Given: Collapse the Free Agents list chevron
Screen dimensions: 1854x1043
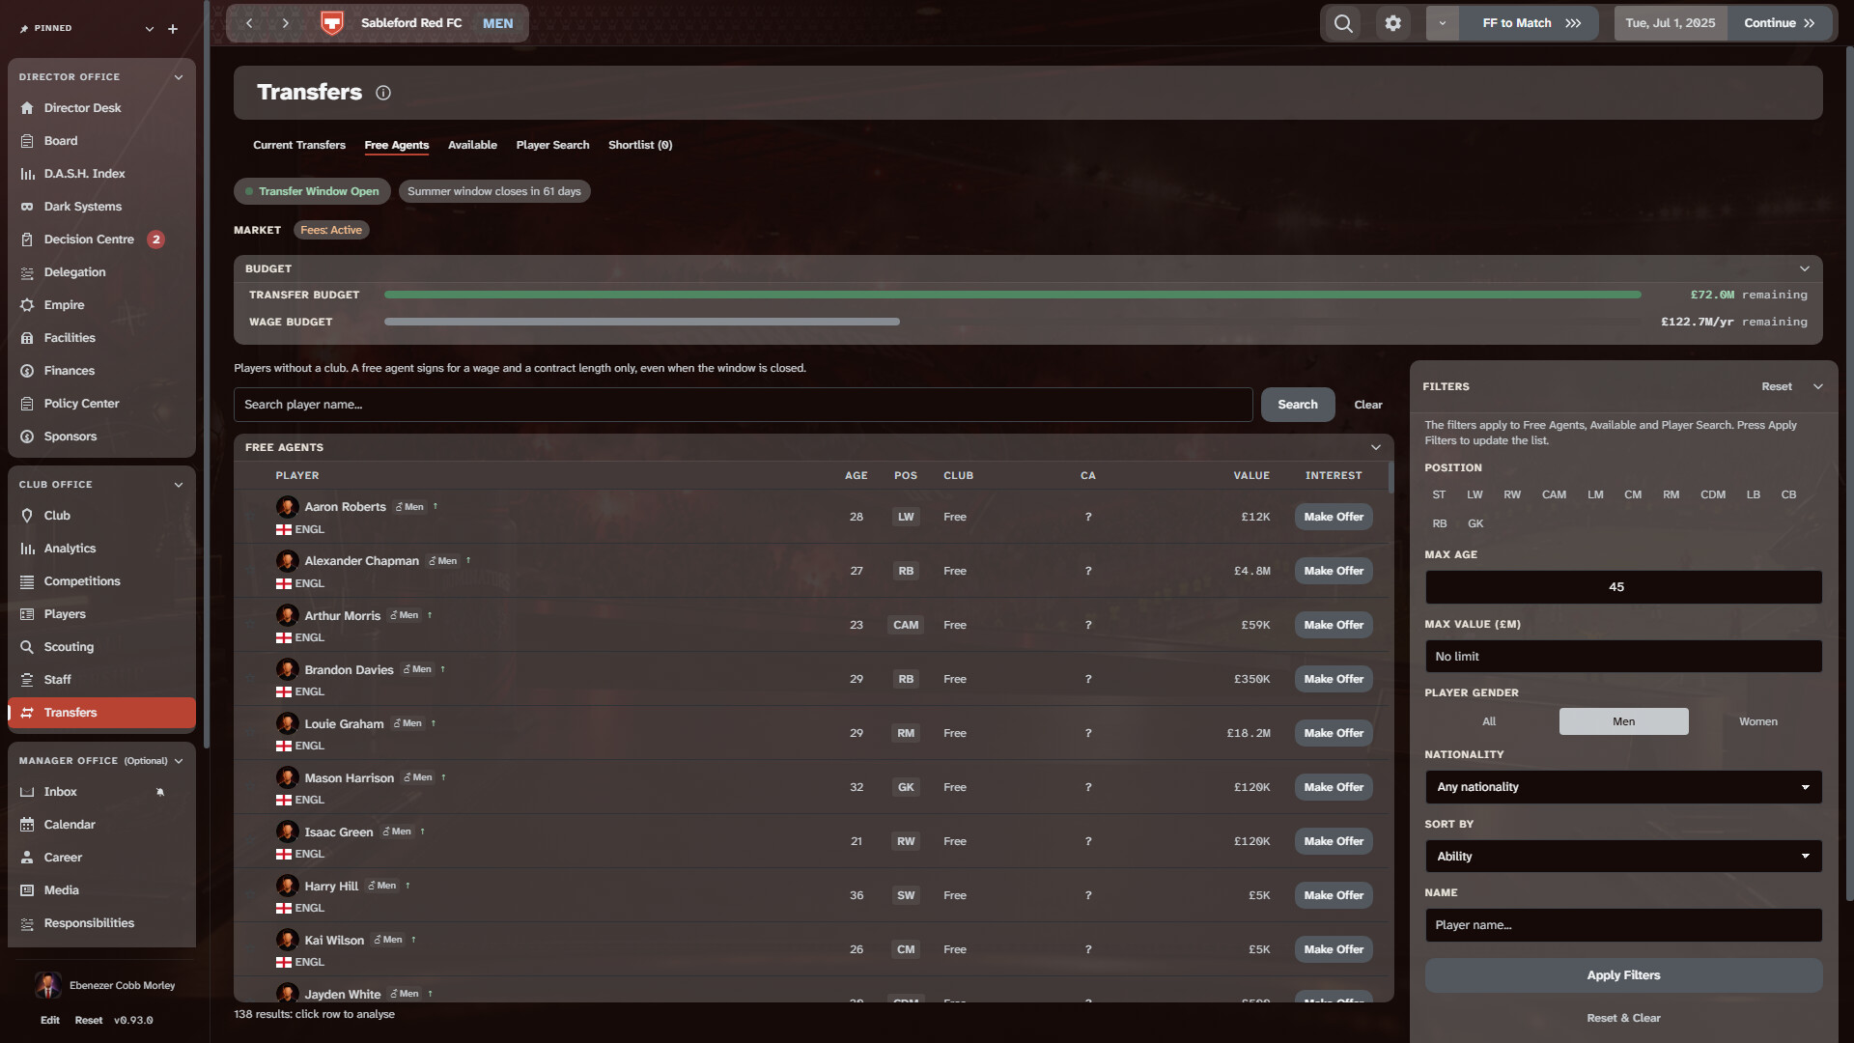Looking at the screenshot, I should click(1375, 447).
